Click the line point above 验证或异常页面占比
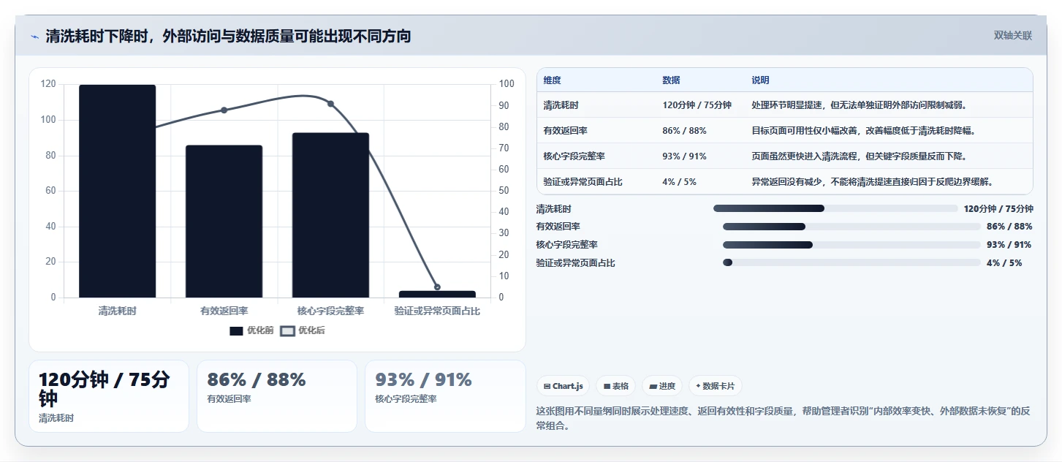Screen dimensions: 1062x462 pyautogui.click(x=437, y=287)
